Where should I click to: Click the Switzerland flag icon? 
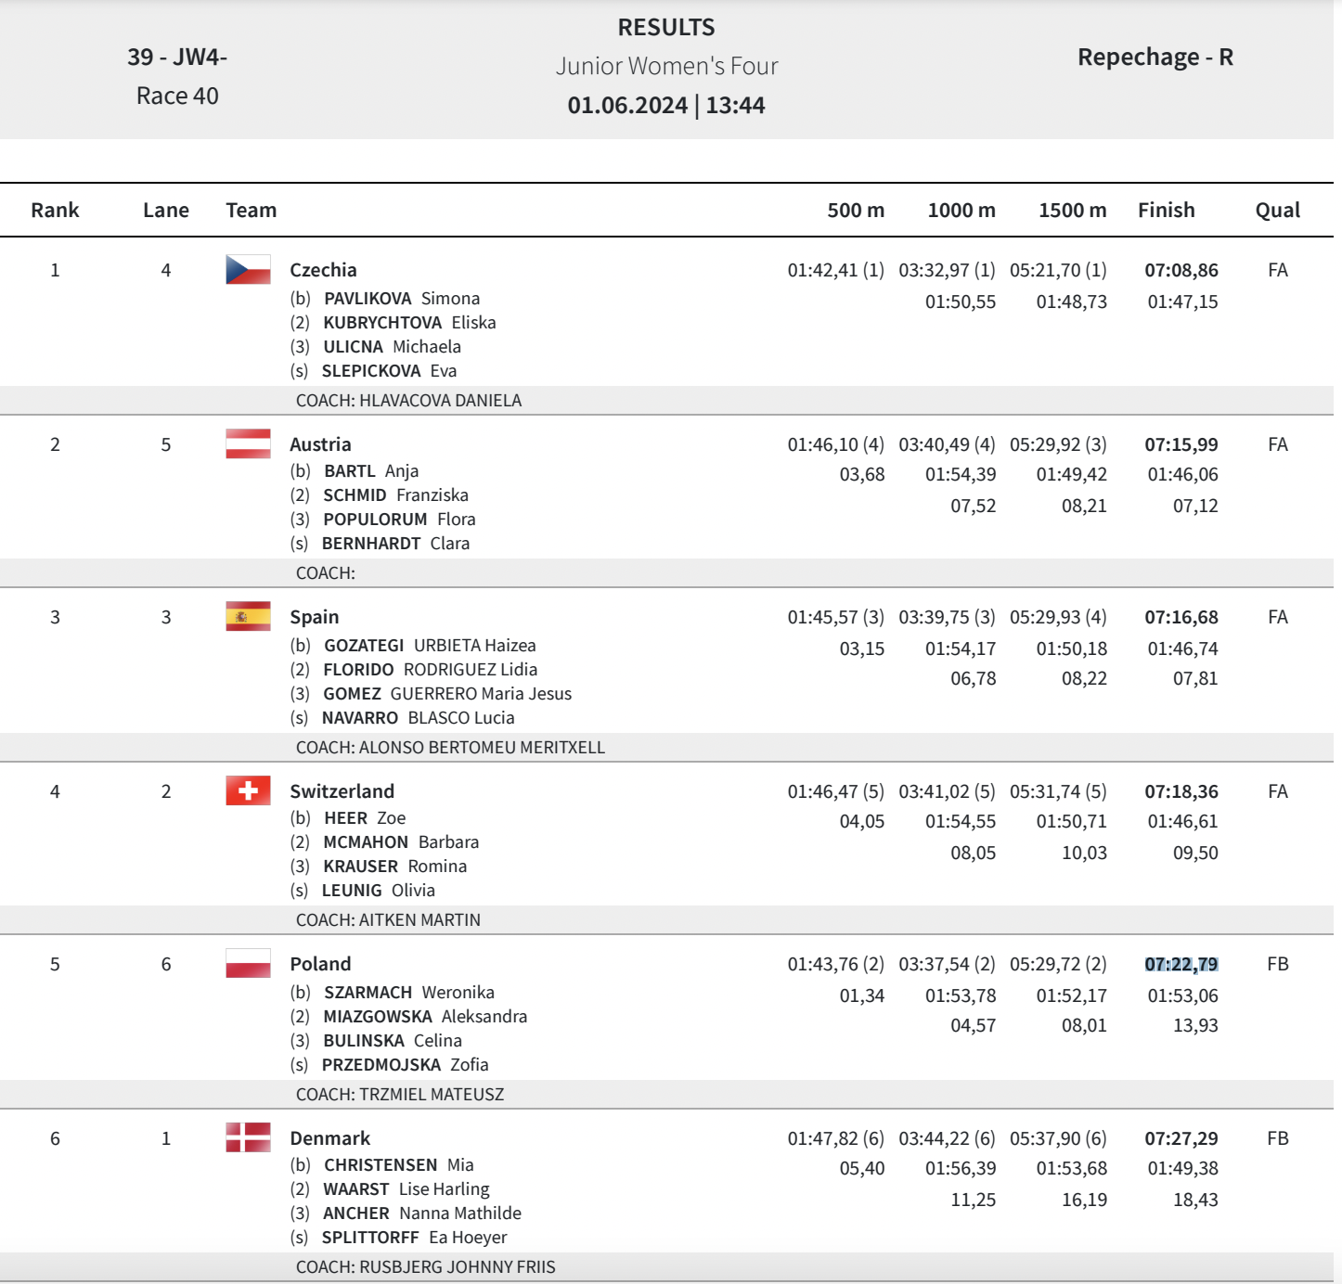[x=248, y=790]
